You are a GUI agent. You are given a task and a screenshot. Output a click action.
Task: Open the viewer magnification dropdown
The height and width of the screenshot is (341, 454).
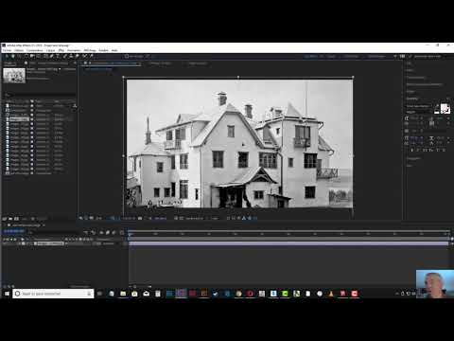pyautogui.click(x=99, y=218)
